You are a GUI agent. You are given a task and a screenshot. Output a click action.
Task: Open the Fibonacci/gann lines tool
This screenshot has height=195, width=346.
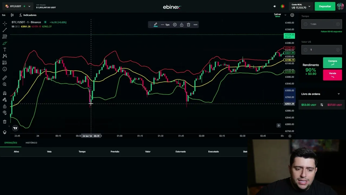pyautogui.click(x=5, y=37)
